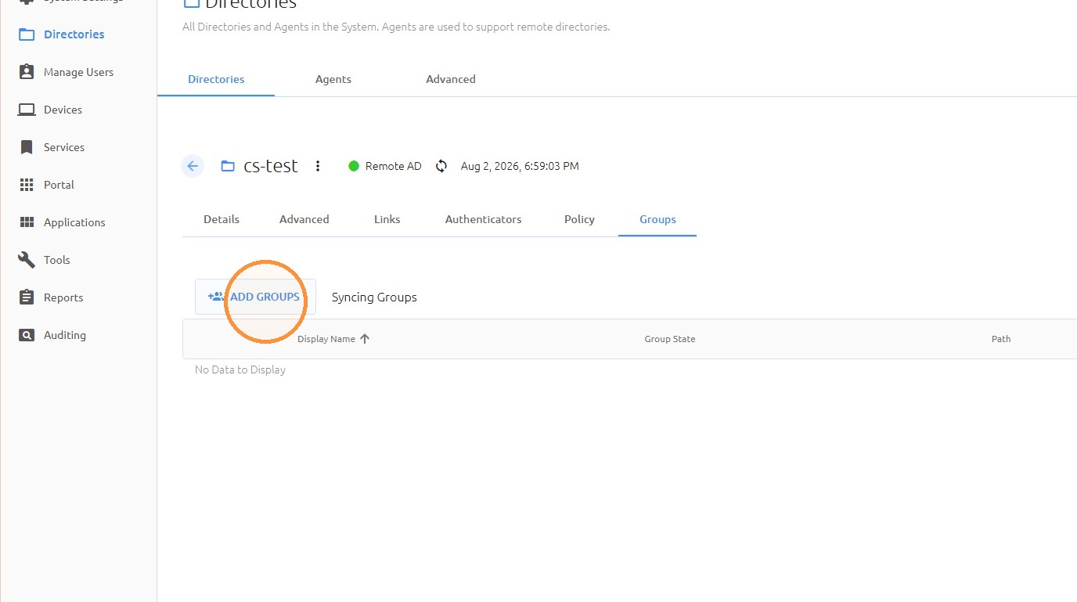Select the Links tab

387,219
